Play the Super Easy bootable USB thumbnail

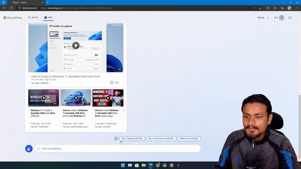tap(108, 98)
